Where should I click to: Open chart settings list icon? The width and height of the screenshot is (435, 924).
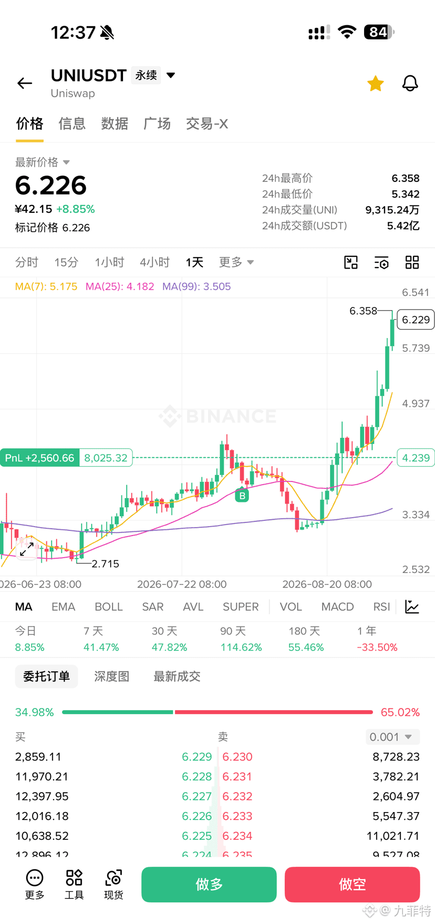point(381,262)
